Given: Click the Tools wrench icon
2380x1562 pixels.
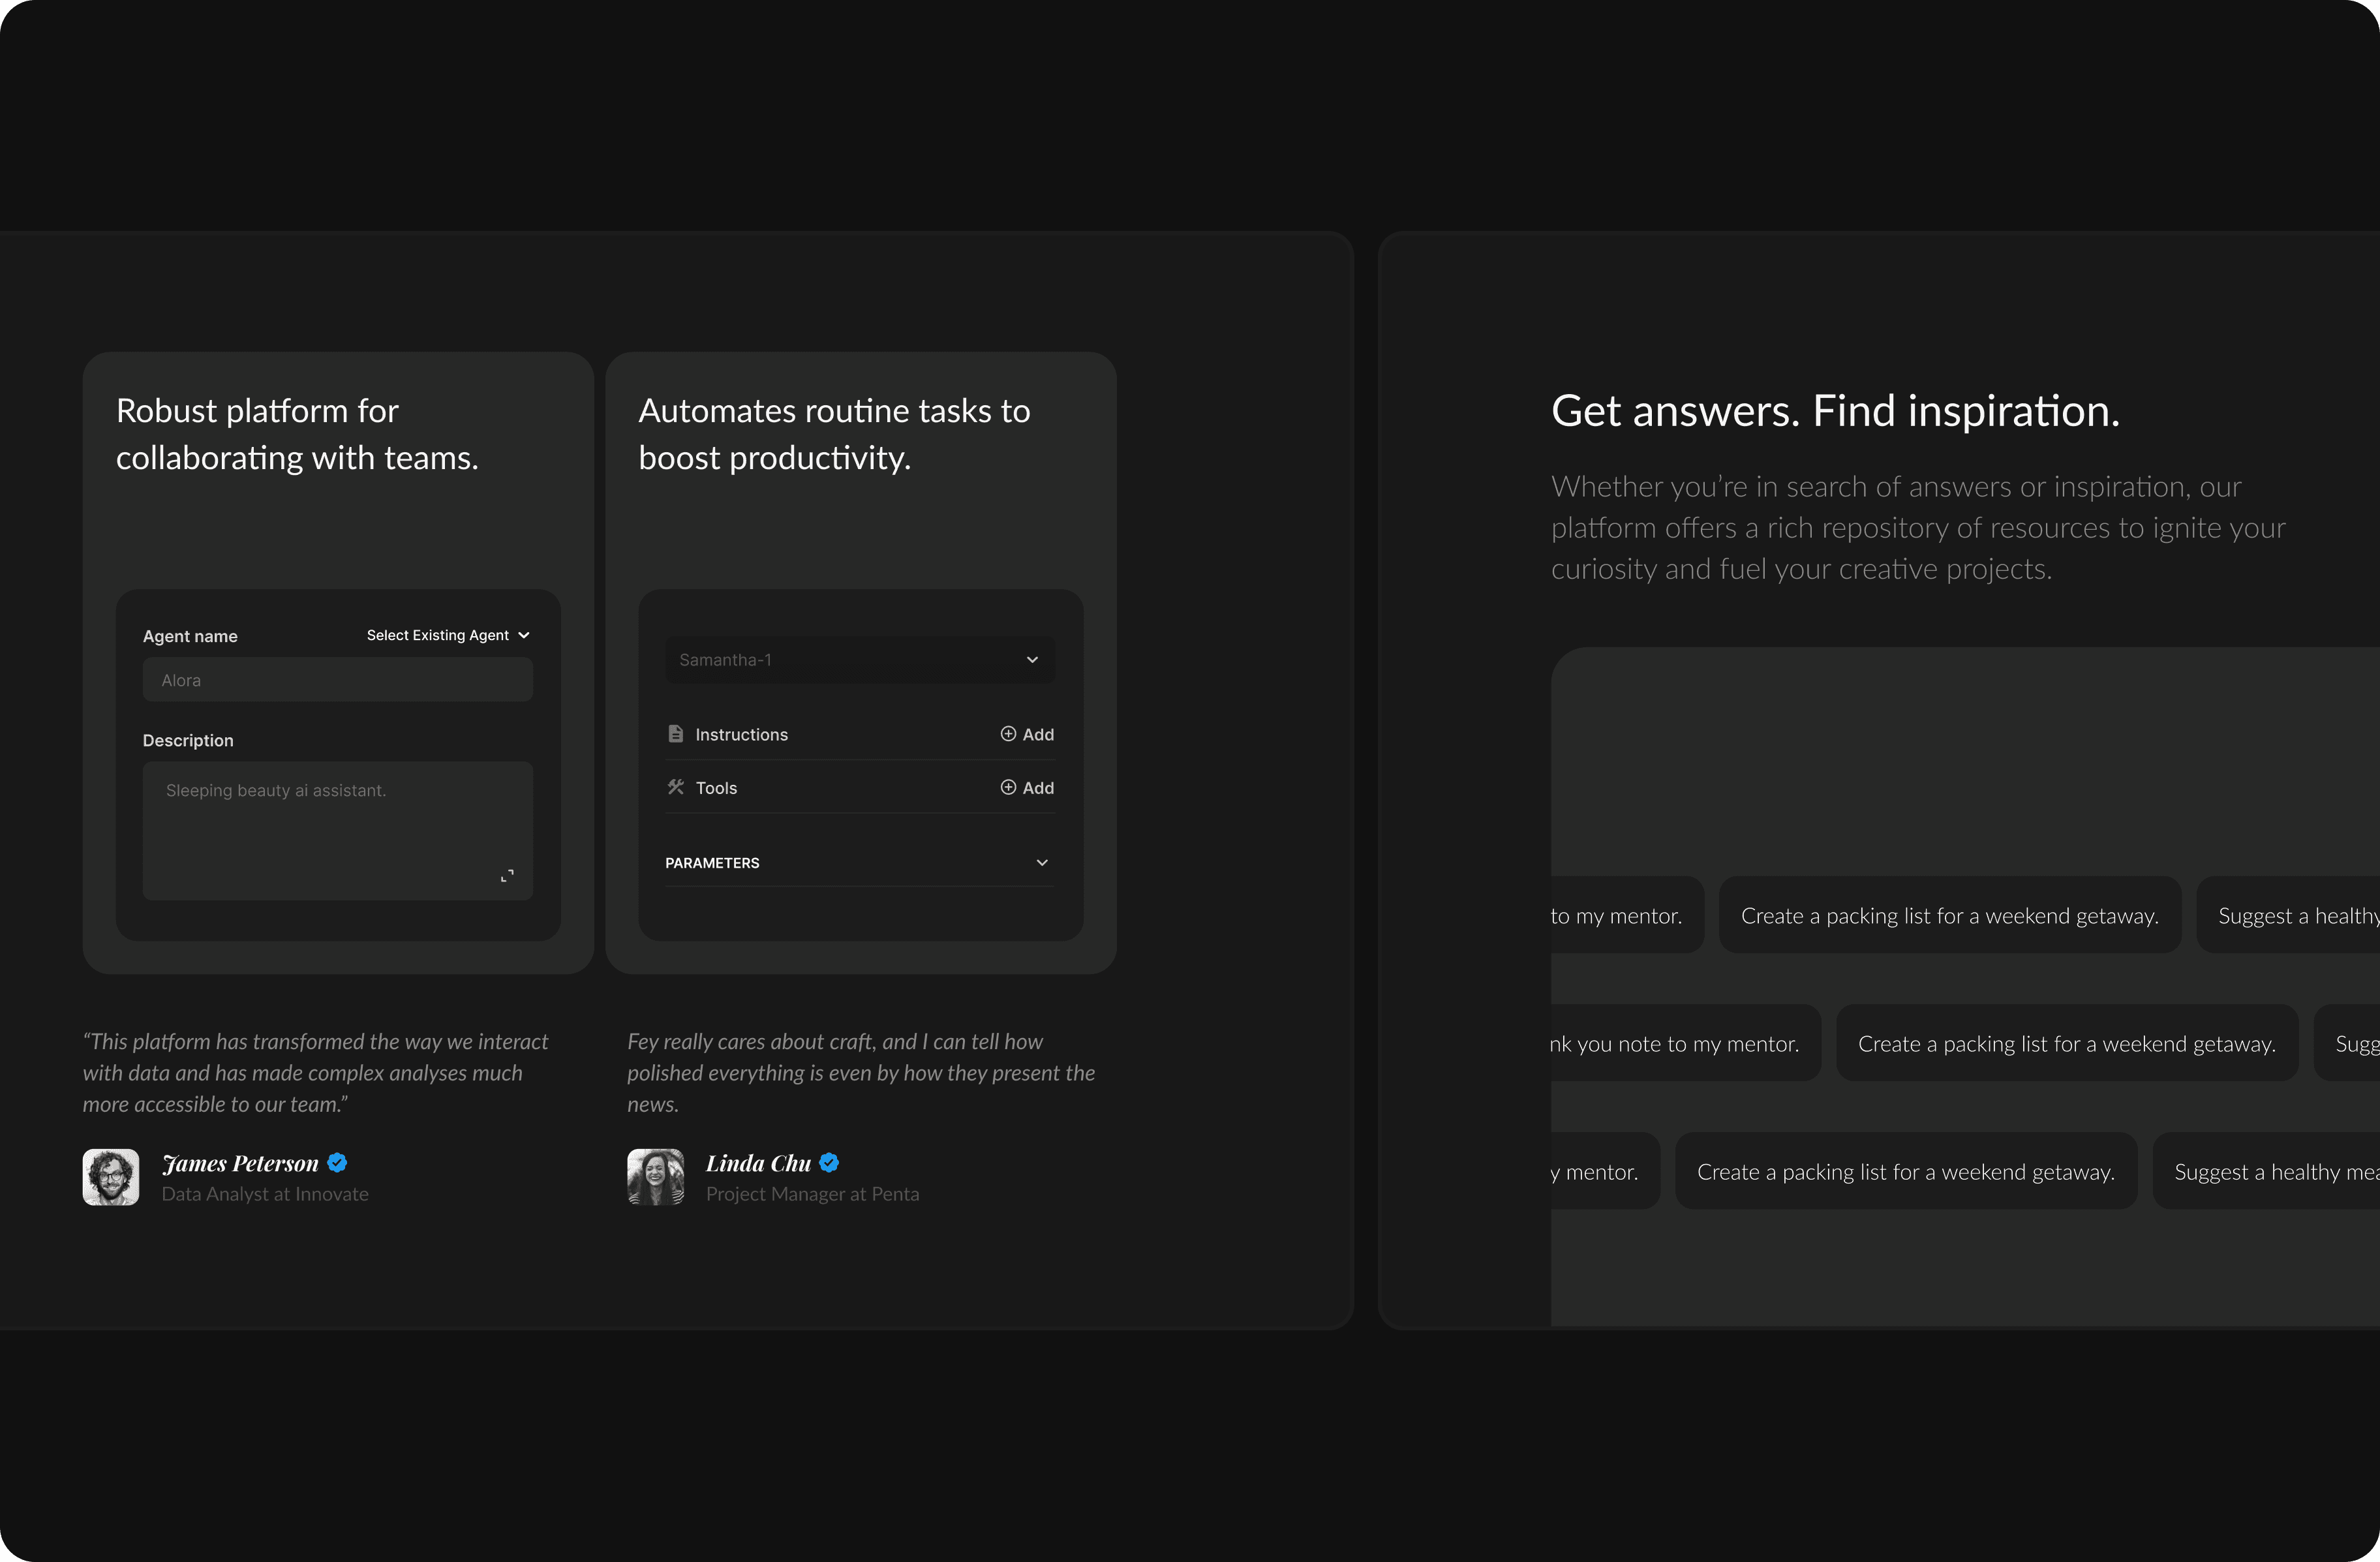Looking at the screenshot, I should [x=676, y=787].
